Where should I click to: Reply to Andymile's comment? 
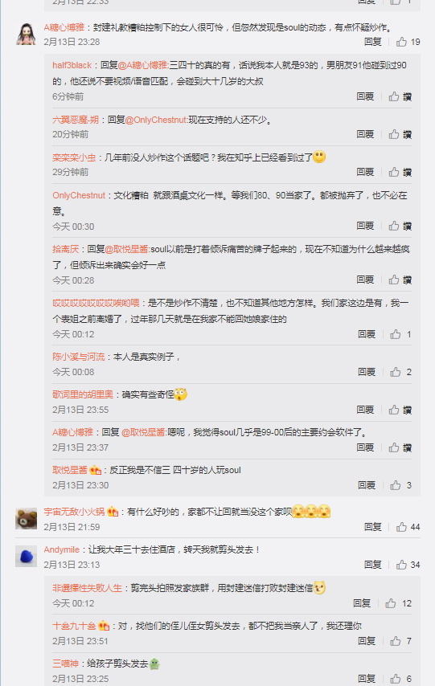click(x=373, y=565)
